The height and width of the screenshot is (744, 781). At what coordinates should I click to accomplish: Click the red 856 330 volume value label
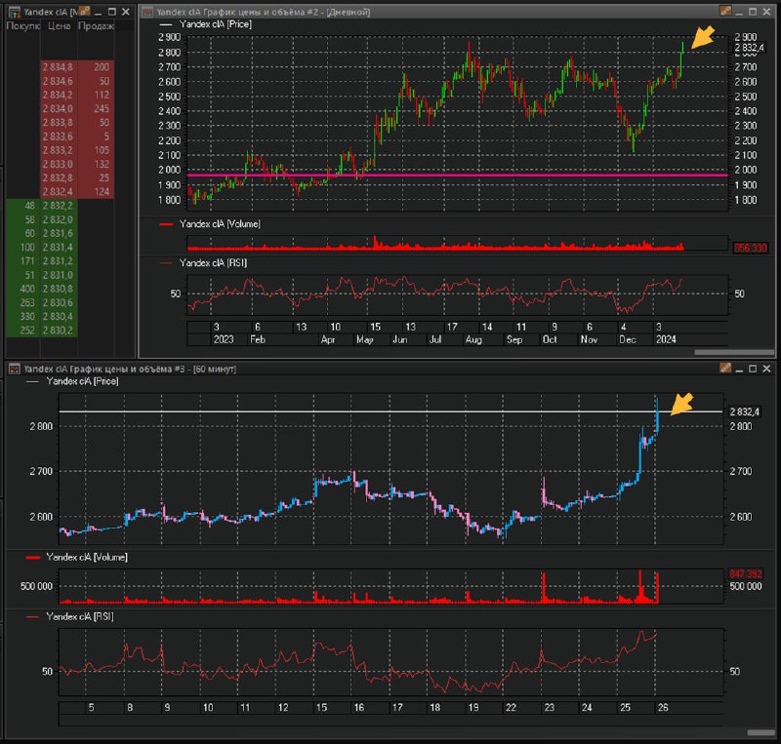(750, 248)
